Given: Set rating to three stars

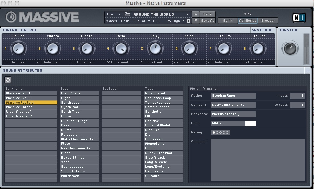Looking at the screenshot, I should pos(221,133).
